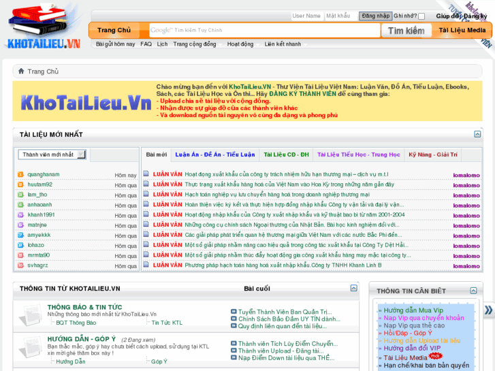Click the 'Đăng nhập' login button
Image resolution: width=495 pixels, height=371 pixels.
point(375,16)
